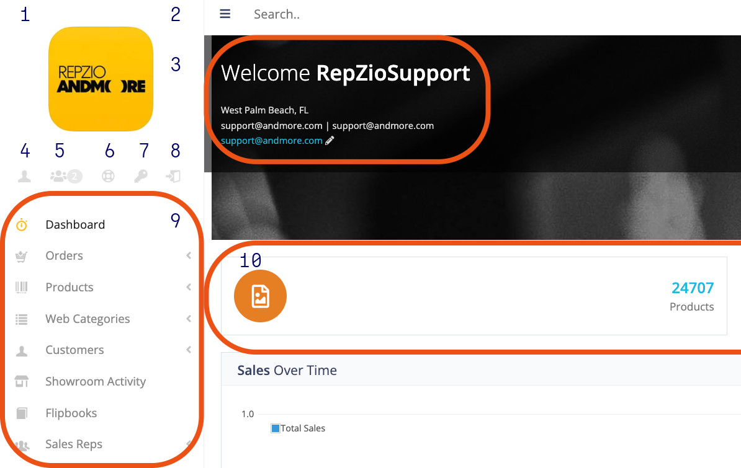Click the West Palm Beach, FL text

pyautogui.click(x=264, y=110)
